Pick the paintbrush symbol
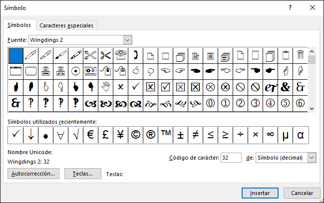Screen dimensions: 324x203 61,55
